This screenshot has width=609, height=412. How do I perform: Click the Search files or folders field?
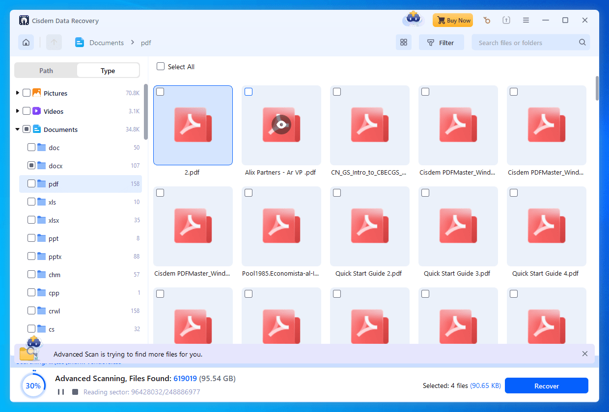click(x=531, y=42)
